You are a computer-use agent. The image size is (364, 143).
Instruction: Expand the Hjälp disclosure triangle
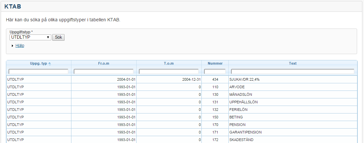13,46
